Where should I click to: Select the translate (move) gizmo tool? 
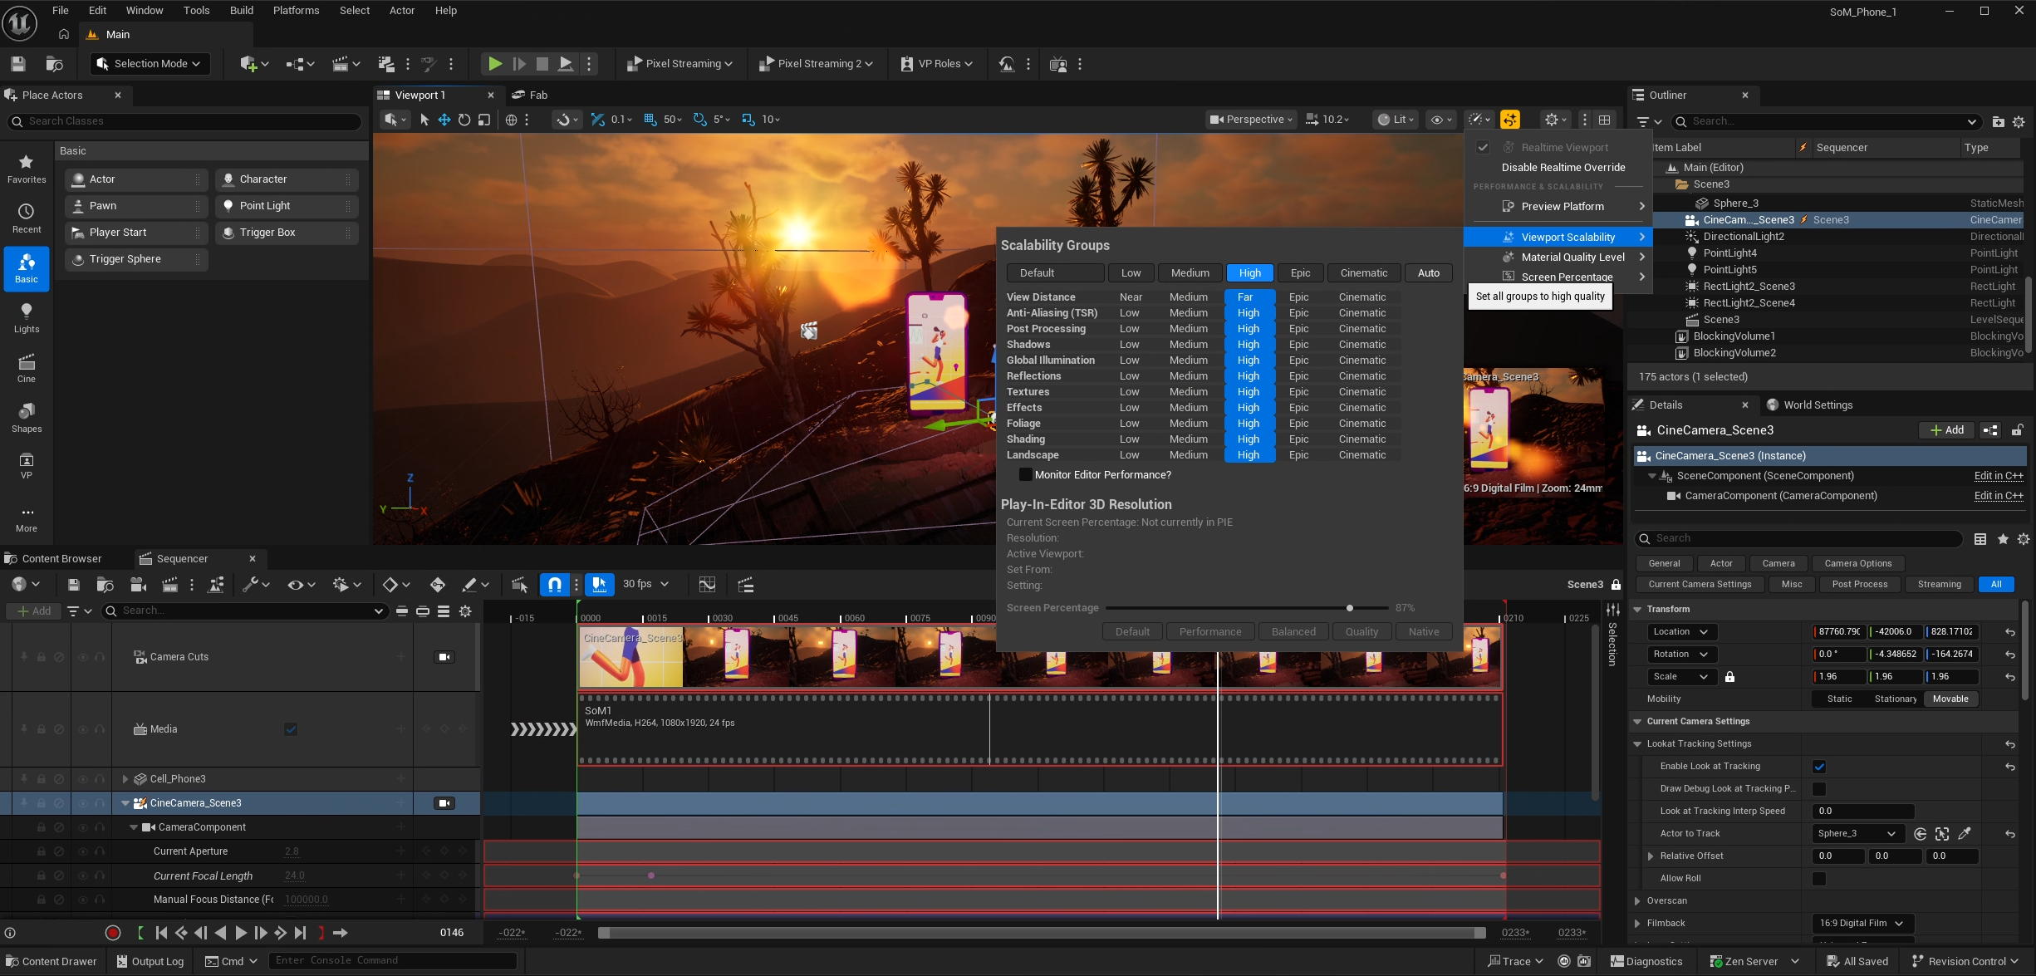click(x=444, y=120)
